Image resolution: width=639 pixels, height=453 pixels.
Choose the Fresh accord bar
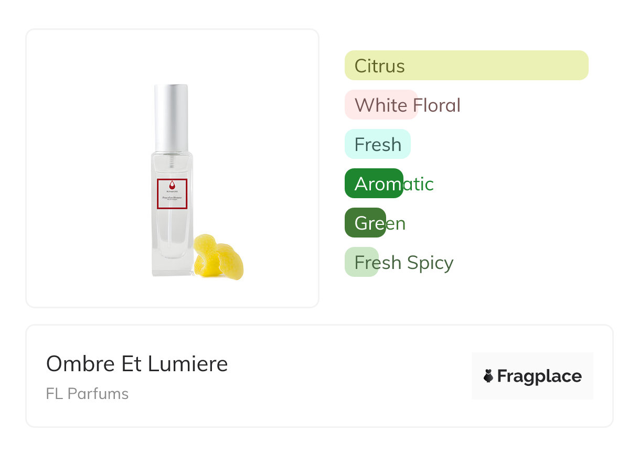[377, 144]
